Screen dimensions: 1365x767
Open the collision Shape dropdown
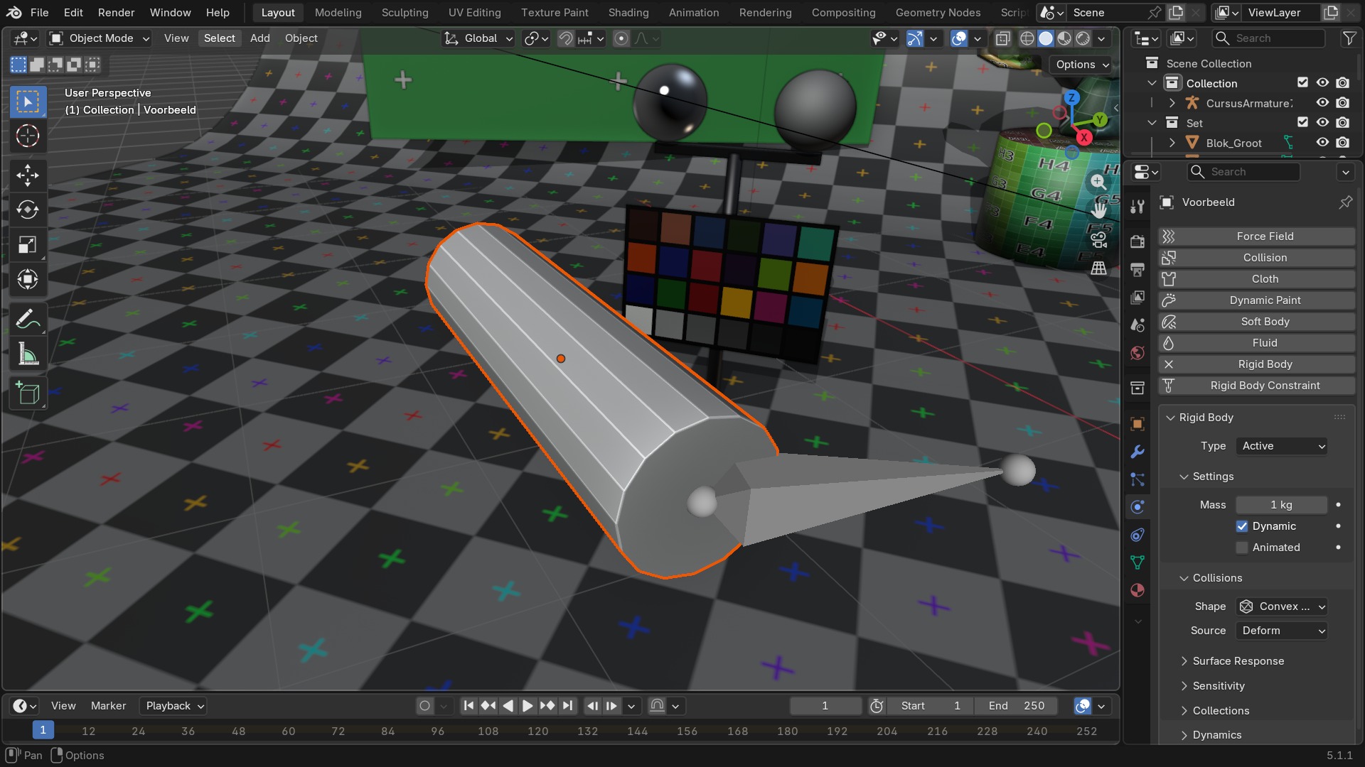click(x=1282, y=606)
